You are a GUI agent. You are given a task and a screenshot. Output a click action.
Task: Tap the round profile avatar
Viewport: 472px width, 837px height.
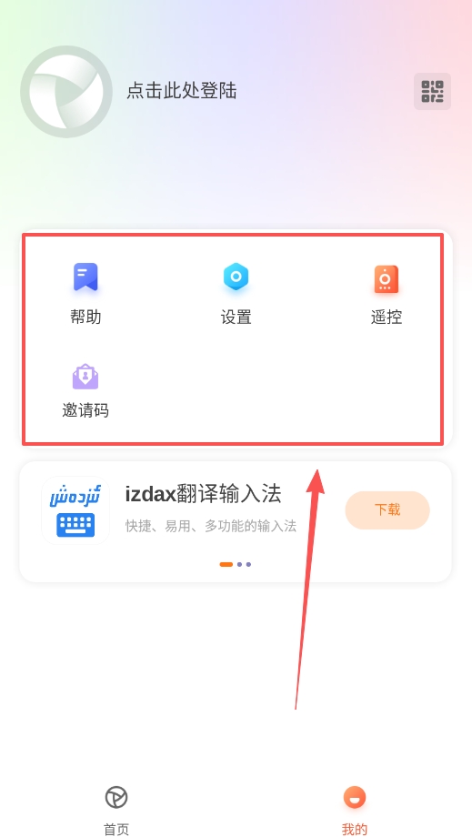pos(66,92)
